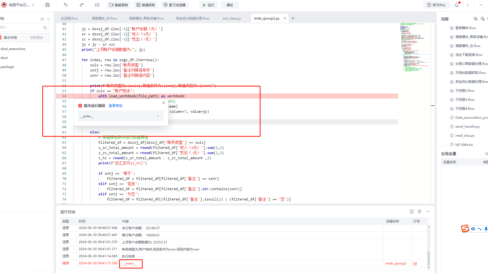The width and height of the screenshot is (488, 273).
Task: Click the 智能录制 smart record button
Action: (118, 5)
